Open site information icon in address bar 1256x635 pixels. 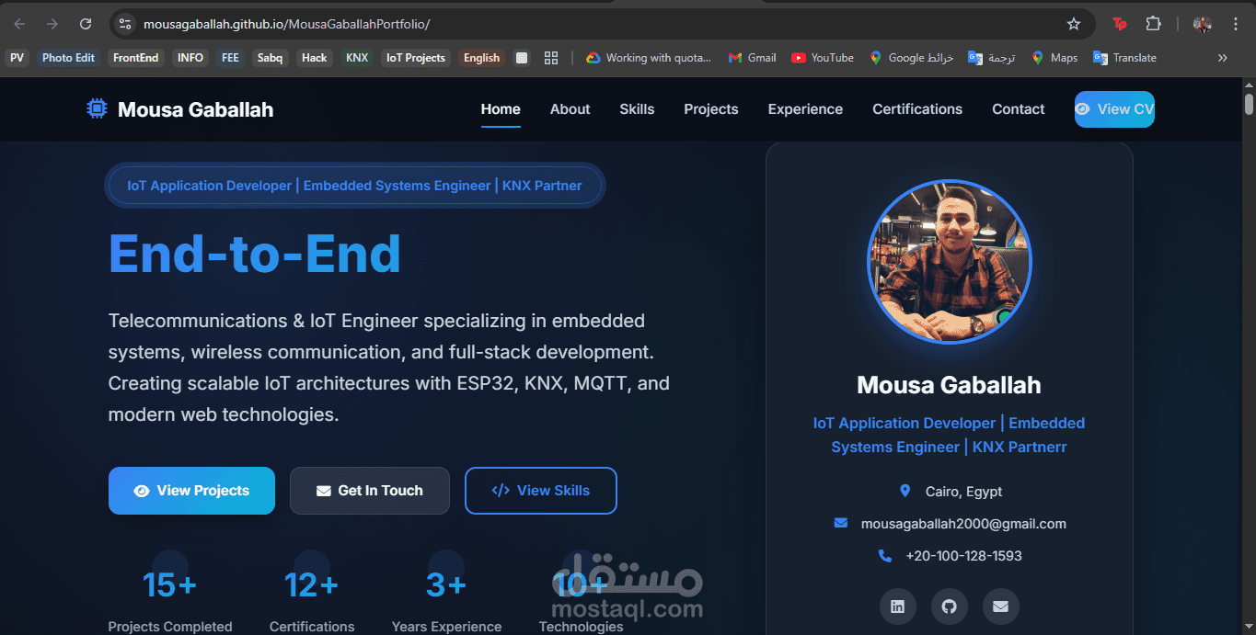[x=126, y=24]
